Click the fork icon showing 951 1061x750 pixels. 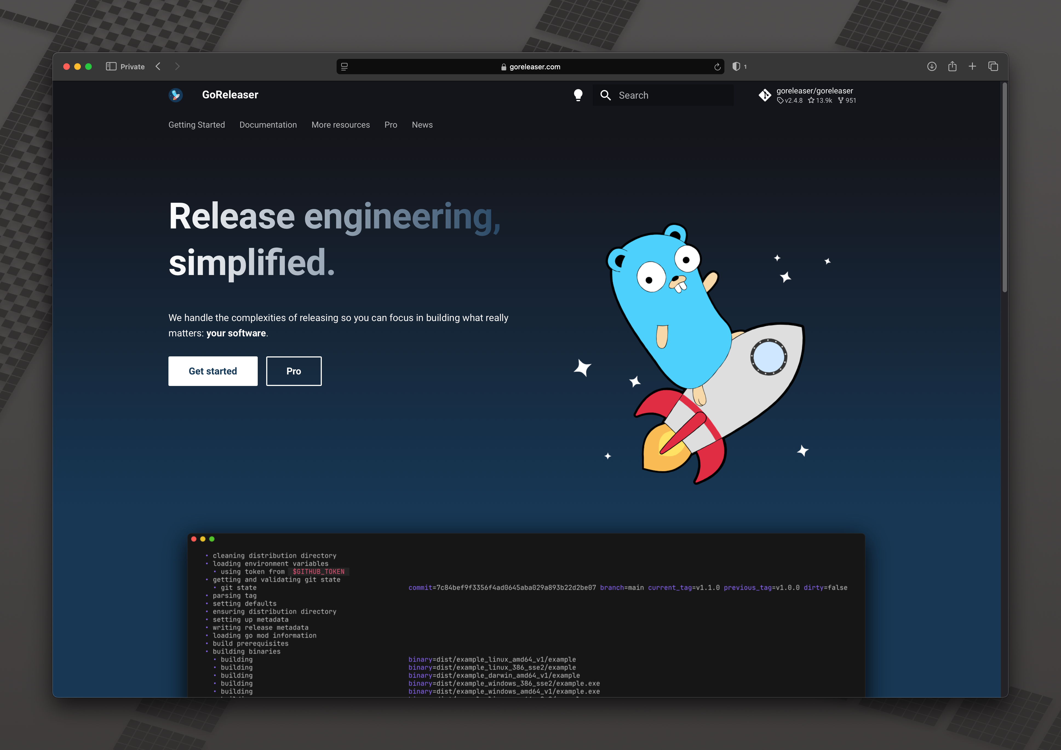pyautogui.click(x=841, y=100)
